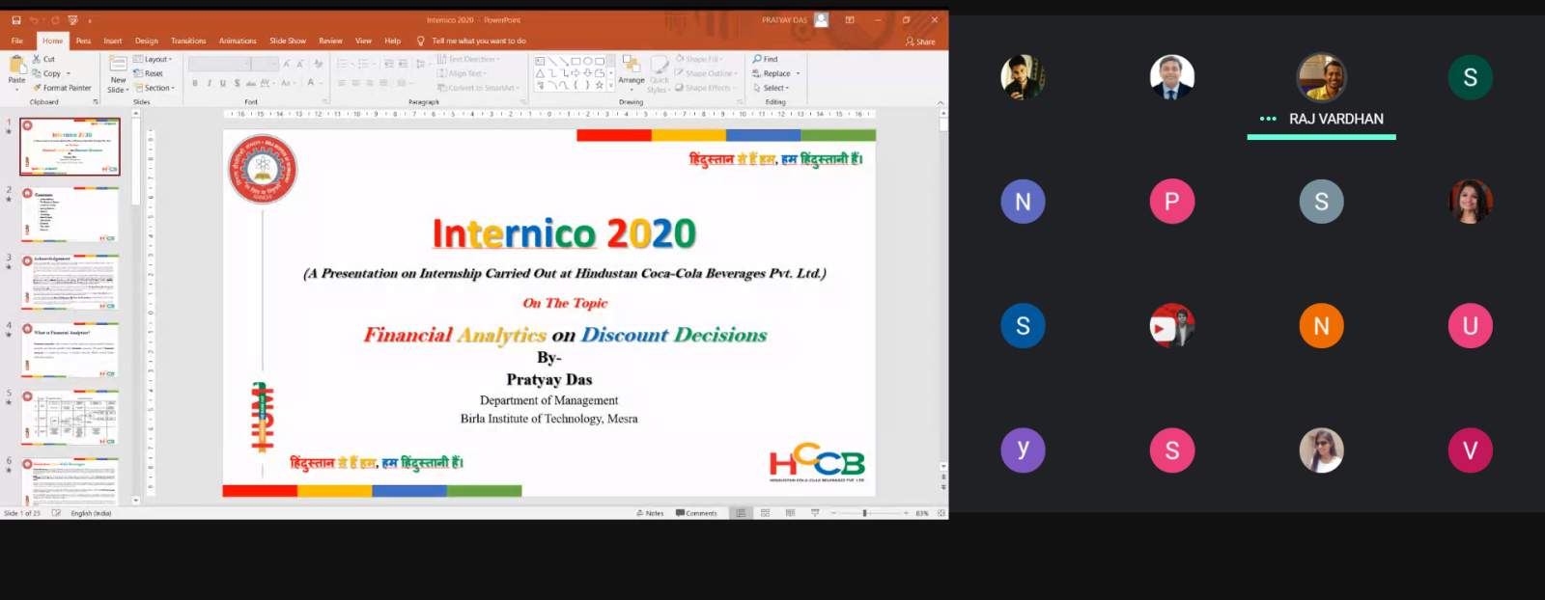This screenshot has width=1545, height=600.
Task: Switch to the Transitions tab
Action: coord(188,41)
